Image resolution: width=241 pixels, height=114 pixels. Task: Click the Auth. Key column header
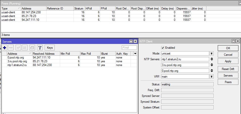pos(123,54)
